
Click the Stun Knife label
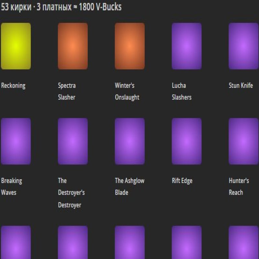(x=241, y=85)
